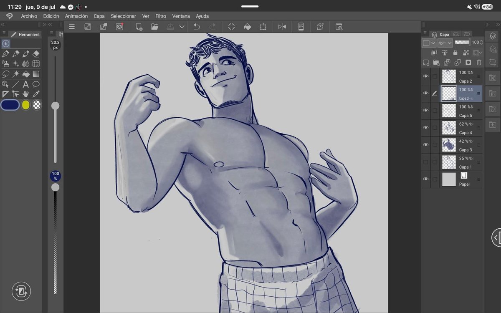Image resolution: width=501 pixels, height=313 pixels.
Task: Check the Capa 2 layer selection box
Action: click(x=435, y=76)
